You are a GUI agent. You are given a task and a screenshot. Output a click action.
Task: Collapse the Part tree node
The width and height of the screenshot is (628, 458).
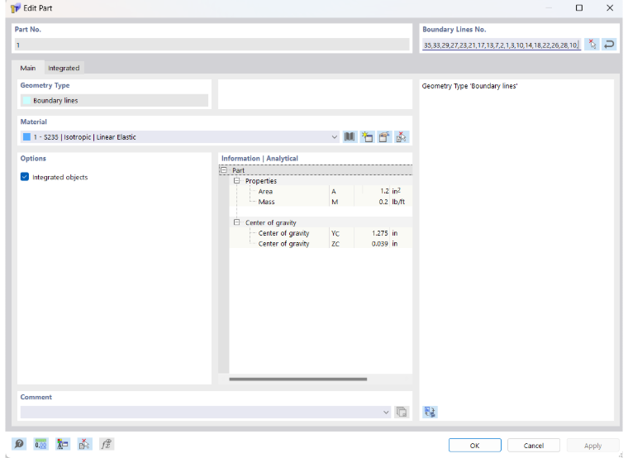(224, 170)
